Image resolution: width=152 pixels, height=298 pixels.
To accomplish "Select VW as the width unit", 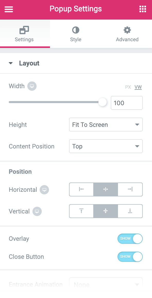I will pos(138,87).
